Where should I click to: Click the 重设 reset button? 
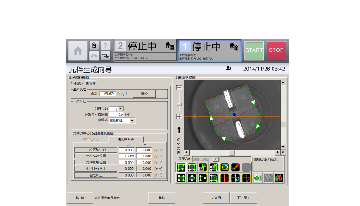tap(143, 94)
